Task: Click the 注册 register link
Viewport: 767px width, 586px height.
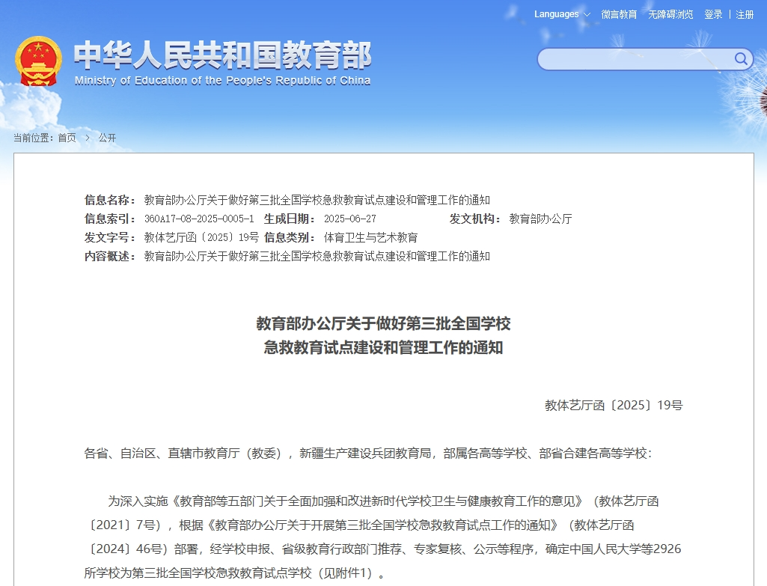Action: [745, 14]
